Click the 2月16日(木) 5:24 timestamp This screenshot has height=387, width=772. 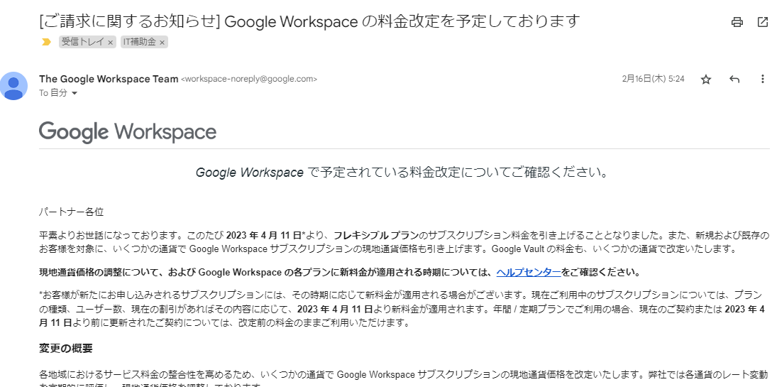653,80
